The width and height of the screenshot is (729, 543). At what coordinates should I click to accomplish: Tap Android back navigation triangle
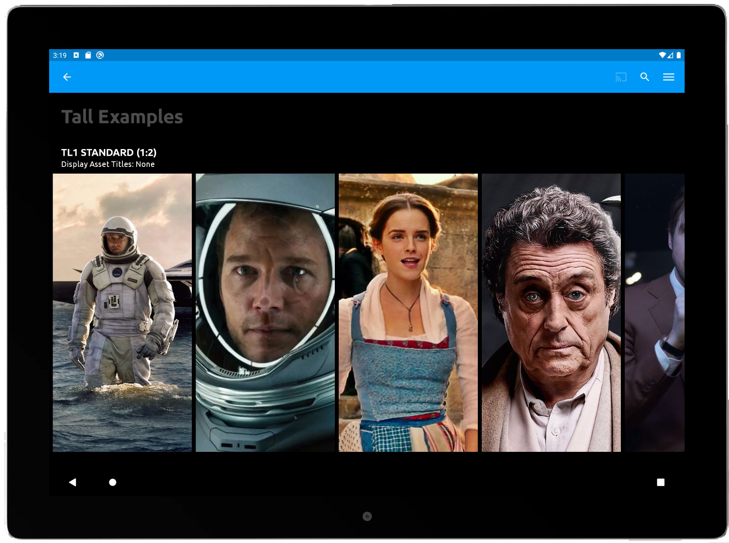point(73,482)
